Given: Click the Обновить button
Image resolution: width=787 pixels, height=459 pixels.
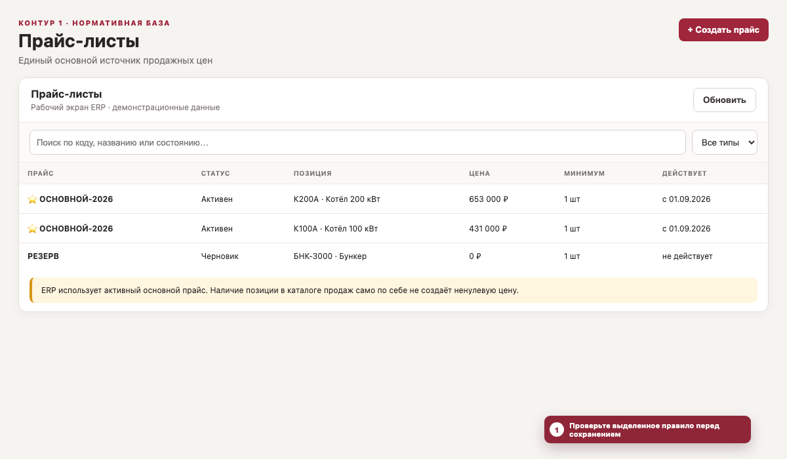Looking at the screenshot, I should [725, 100].
